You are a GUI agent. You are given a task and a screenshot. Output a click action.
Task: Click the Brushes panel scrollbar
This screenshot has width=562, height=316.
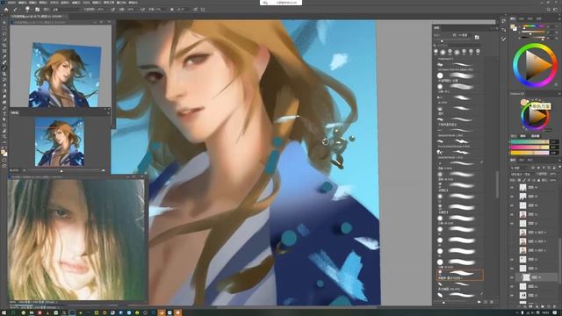pyautogui.click(x=497, y=184)
